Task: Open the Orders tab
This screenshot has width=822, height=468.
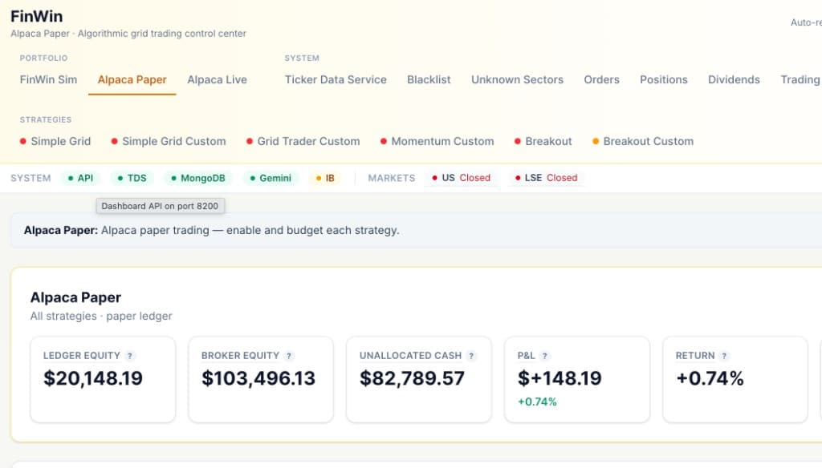Action: pyautogui.click(x=602, y=79)
